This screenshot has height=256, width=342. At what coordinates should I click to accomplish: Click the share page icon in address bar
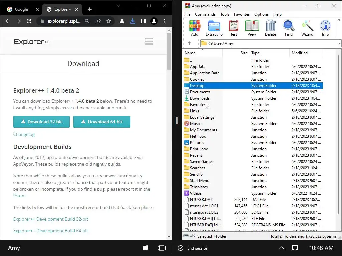coord(98,21)
